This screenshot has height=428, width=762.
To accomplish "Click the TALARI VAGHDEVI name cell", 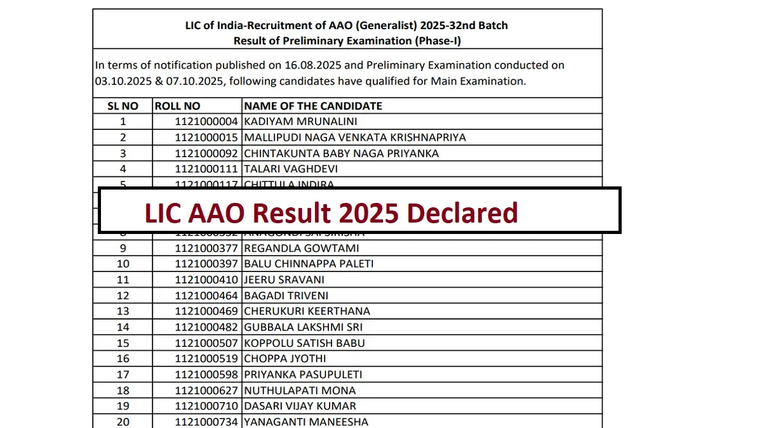I will pyautogui.click(x=291, y=169).
